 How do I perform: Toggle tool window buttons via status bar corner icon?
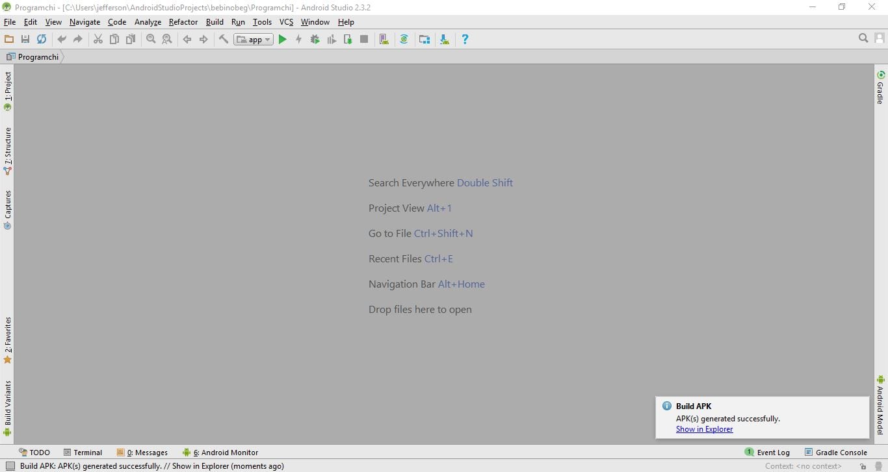[10, 466]
